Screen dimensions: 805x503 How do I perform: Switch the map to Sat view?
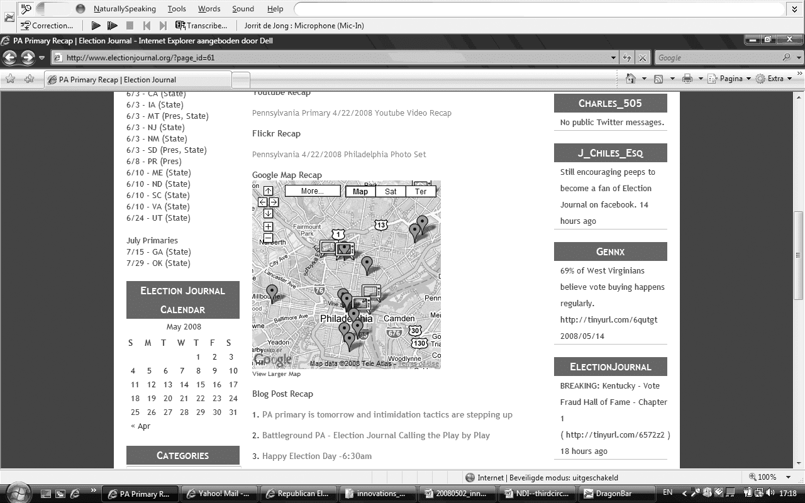(391, 191)
